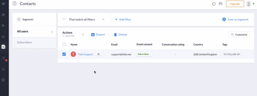Screen dimensions: 257x96
Task: Click the red T avatar for Tidio Support
Action: tap(73, 54)
